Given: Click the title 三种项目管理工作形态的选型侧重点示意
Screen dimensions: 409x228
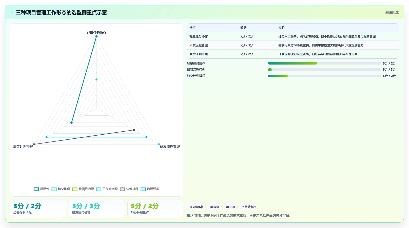Looking at the screenshot, I should click(x=61, y=12).
